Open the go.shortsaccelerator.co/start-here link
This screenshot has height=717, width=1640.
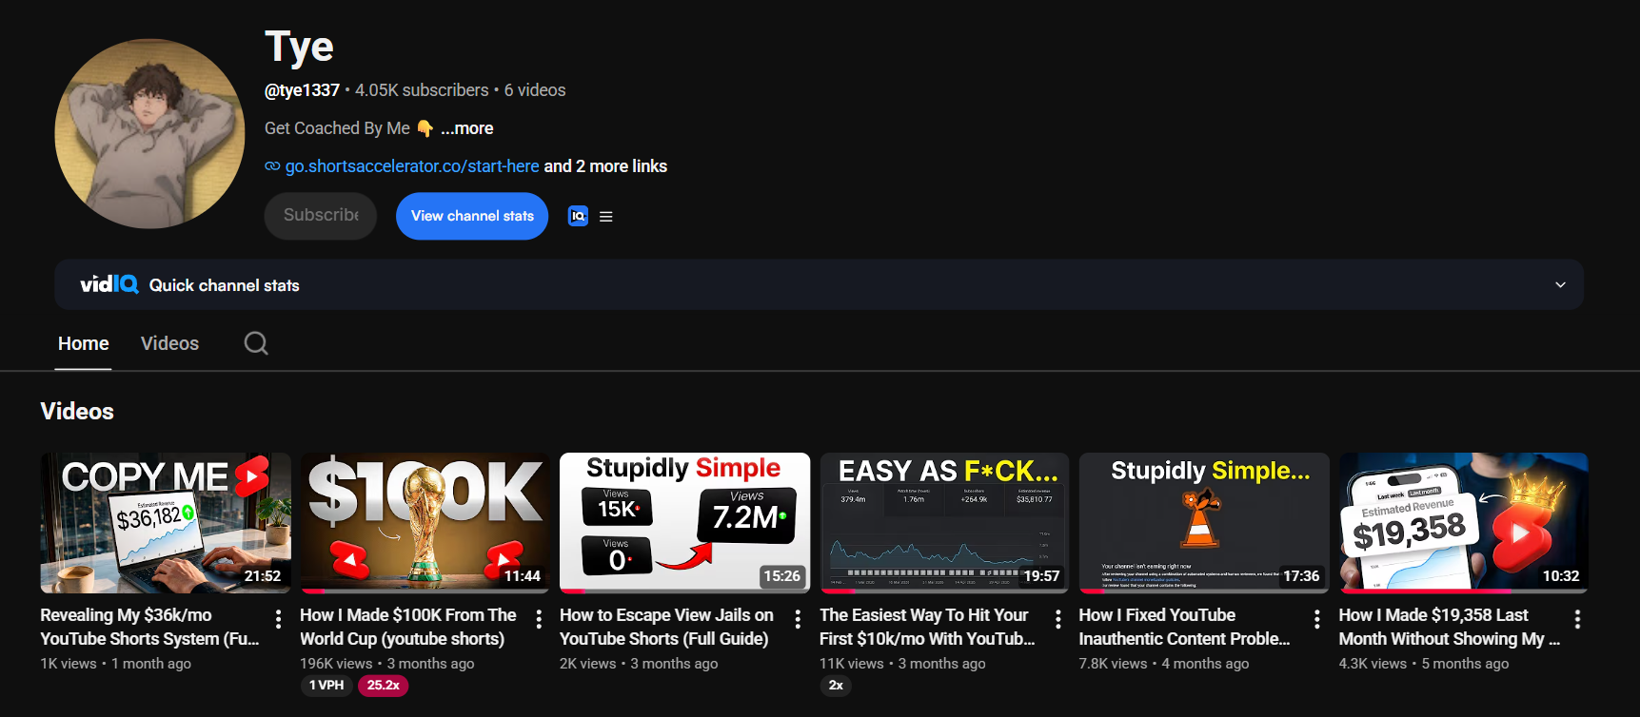pos(412,166)
